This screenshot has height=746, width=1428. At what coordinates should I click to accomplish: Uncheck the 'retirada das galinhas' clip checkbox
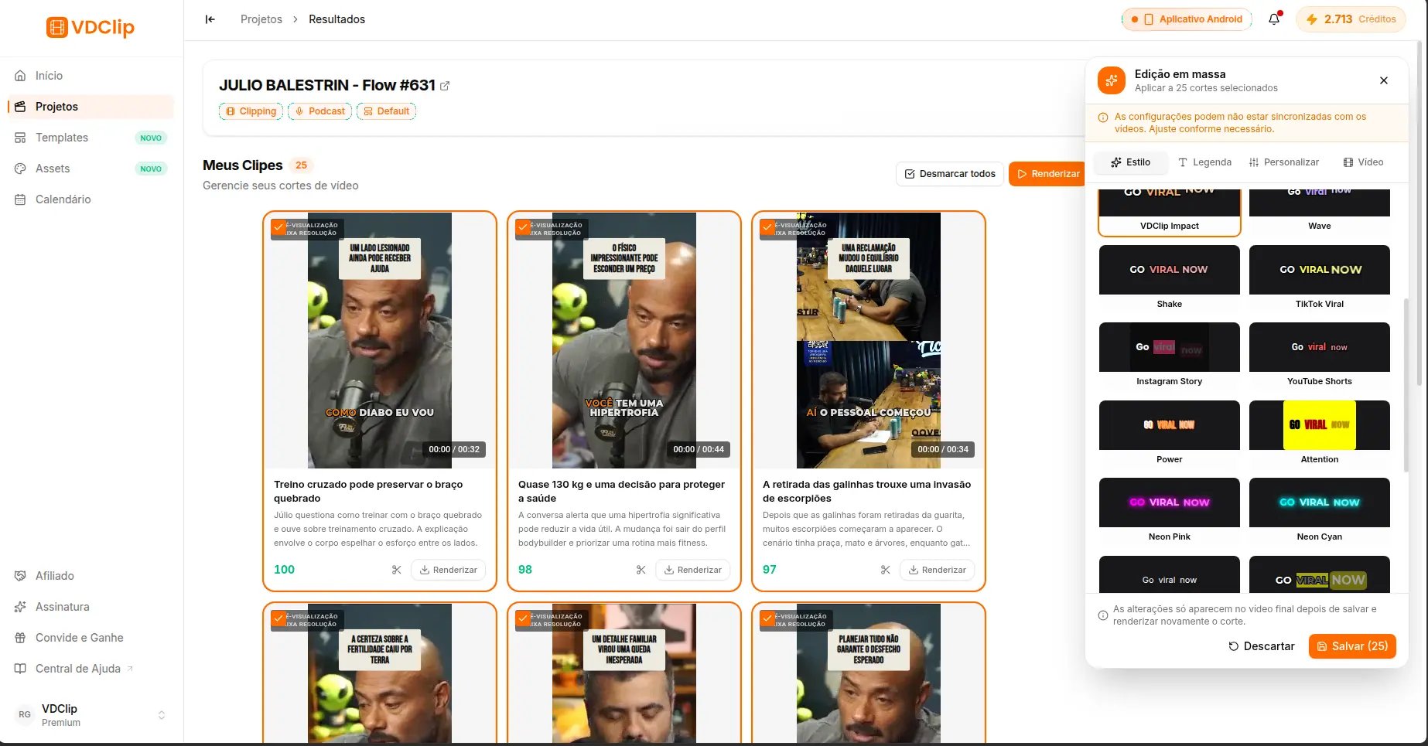(767, 227)
